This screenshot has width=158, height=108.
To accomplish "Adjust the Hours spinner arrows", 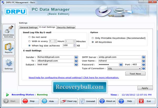I will point(55,41).
